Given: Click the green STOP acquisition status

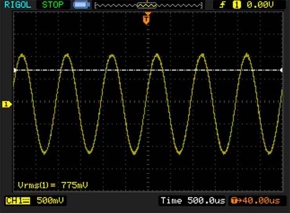Looking at the screenshot, I should click(53, 5).
